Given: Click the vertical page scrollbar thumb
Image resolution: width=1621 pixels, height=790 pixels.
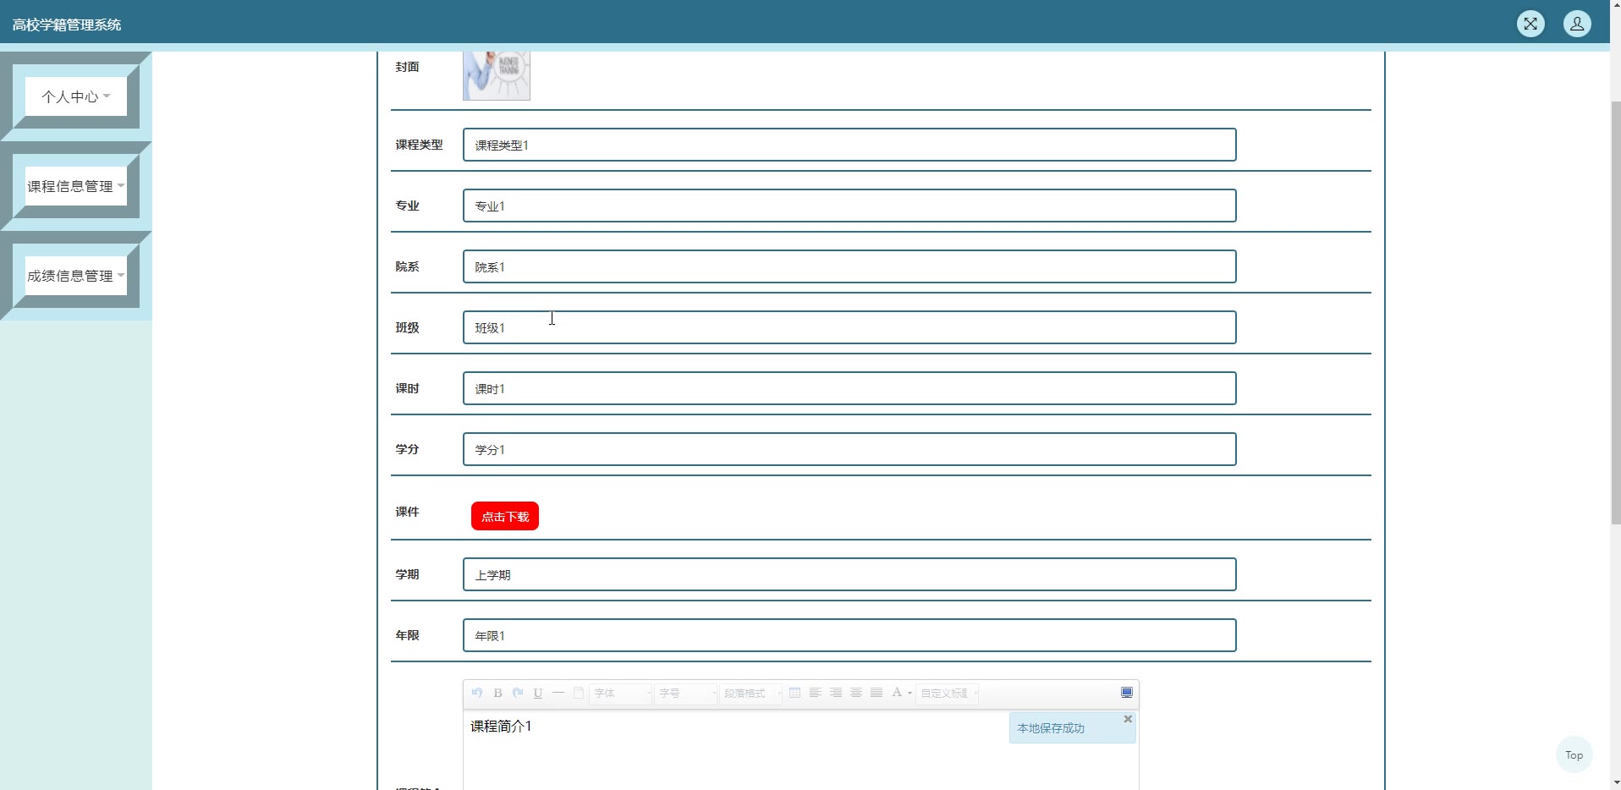Looking at the screenshot, I should [x=1615, y=313].
